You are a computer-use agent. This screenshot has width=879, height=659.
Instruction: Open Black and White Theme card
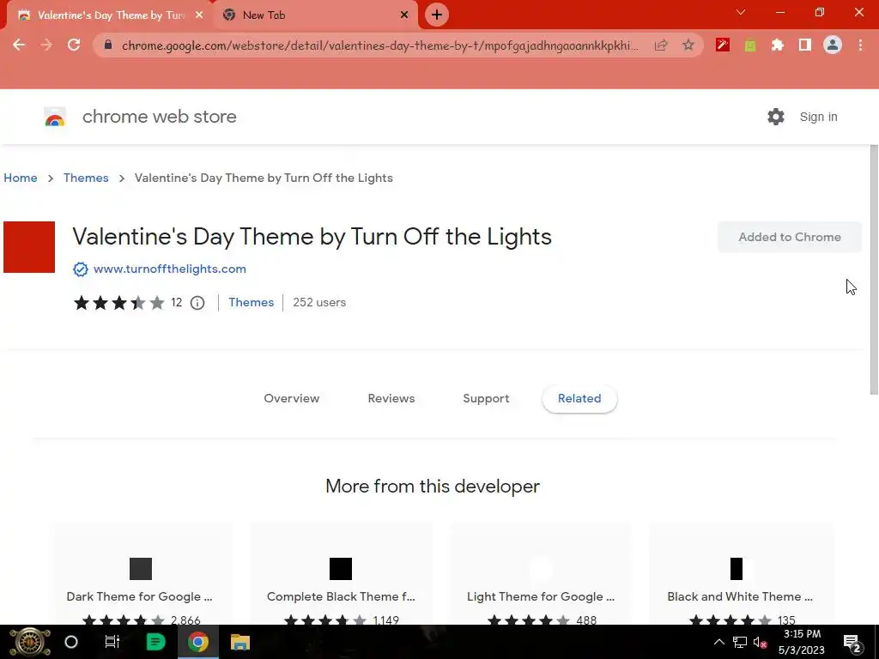coord(740,574)
